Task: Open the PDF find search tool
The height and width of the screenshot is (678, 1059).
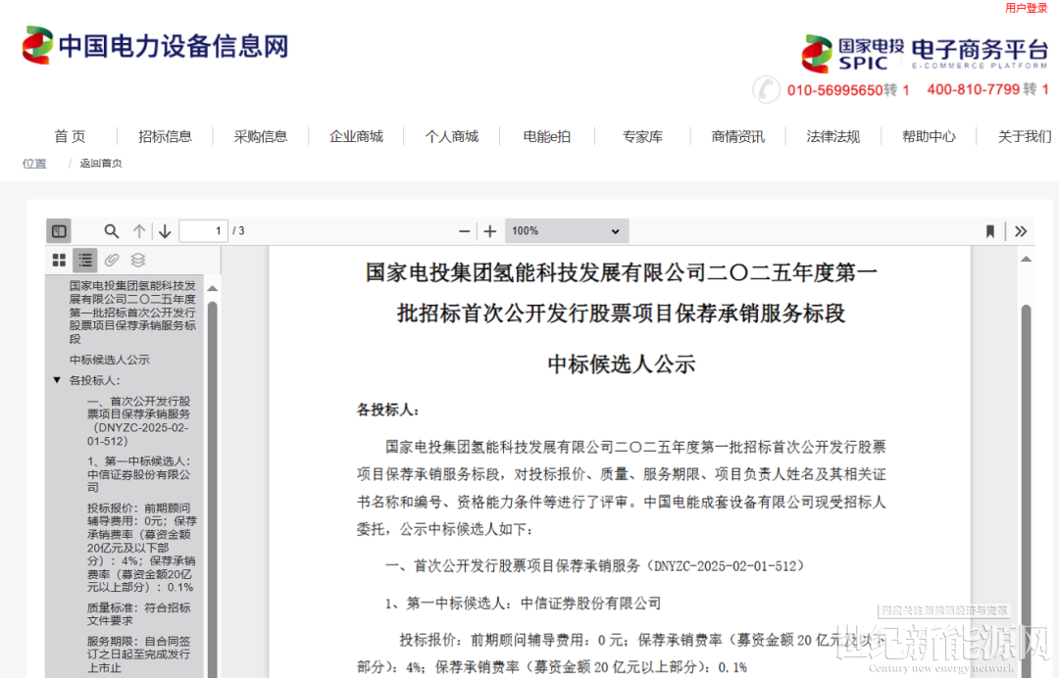Action: click(112, 231)
